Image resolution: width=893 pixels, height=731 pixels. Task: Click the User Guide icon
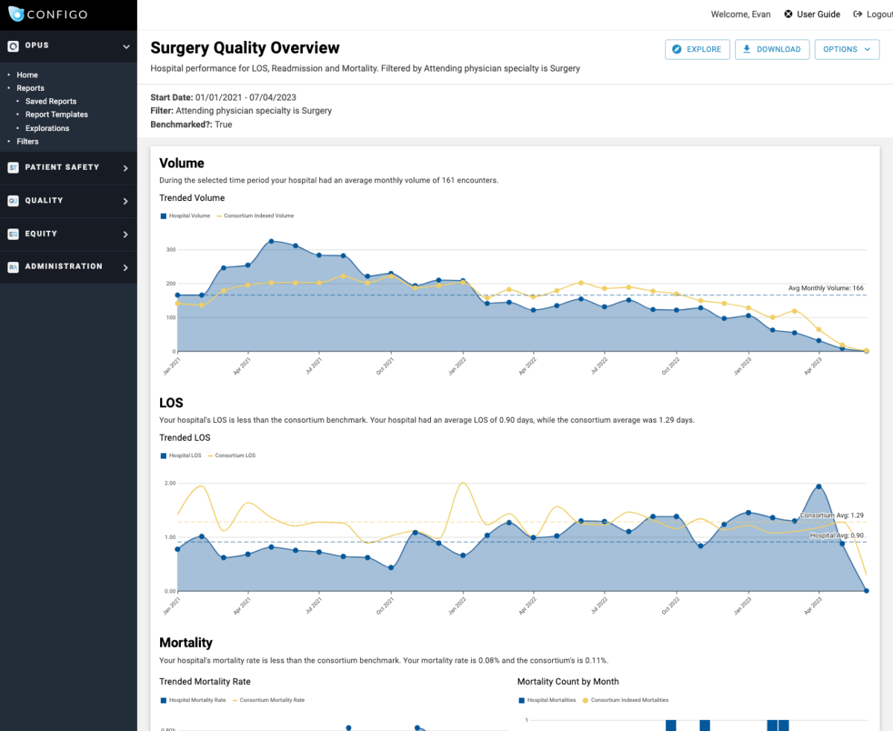tap(787, 13)
